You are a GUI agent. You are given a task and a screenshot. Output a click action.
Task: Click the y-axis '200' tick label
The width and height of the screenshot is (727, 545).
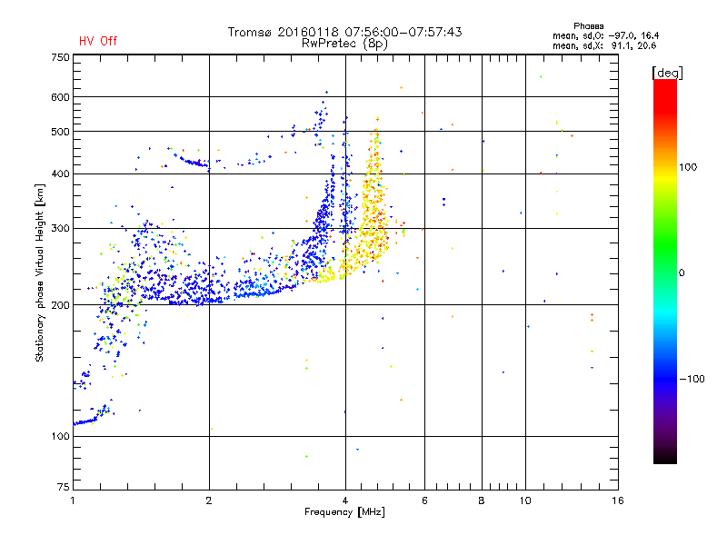tap(61, 305)
